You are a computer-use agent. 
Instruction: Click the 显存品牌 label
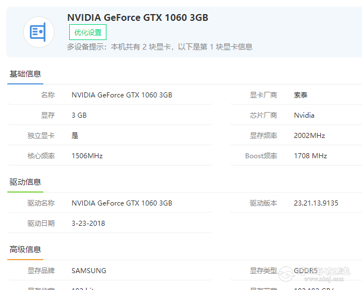tap(41, 270)
